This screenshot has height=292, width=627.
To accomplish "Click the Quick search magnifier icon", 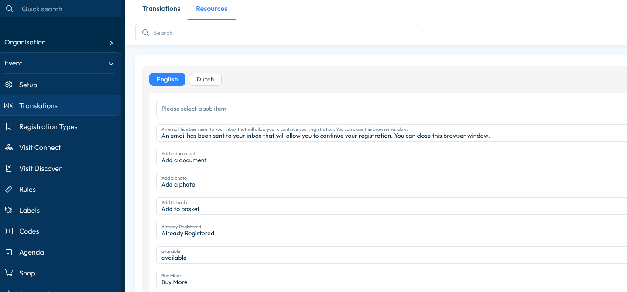I will (10, 8).
